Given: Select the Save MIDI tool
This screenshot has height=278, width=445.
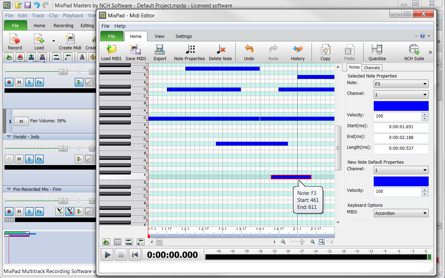Looking at the screenshot, I should (135, 52).
